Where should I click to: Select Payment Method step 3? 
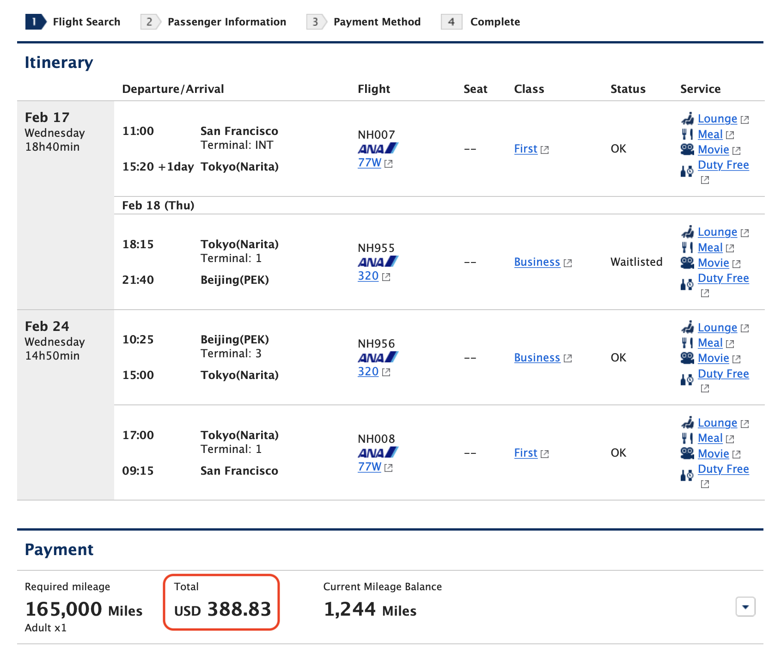pyautogui.click(x=364, y=22)
